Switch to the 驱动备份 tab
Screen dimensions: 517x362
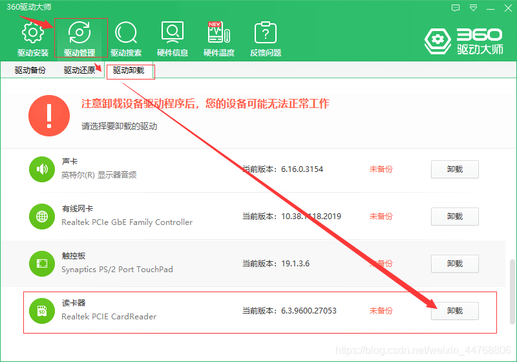point(30,70)
